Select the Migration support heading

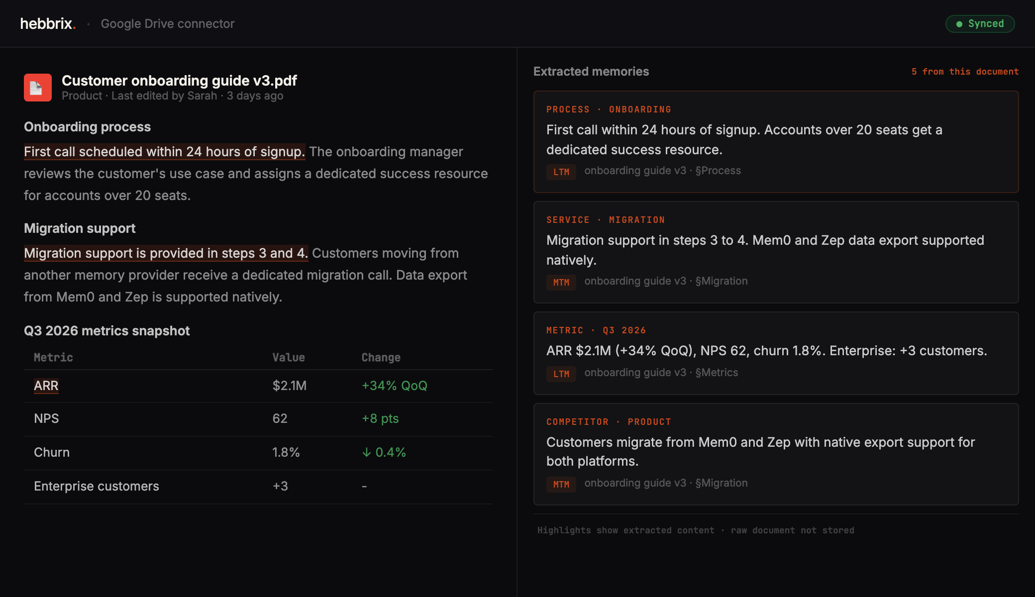tap(80, 228)
